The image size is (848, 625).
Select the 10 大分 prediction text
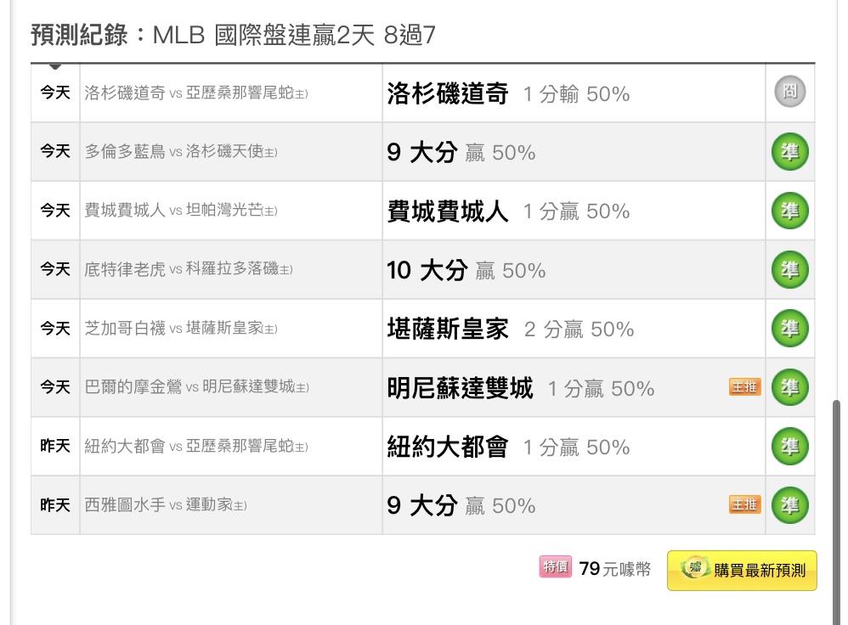click(427, 270)
